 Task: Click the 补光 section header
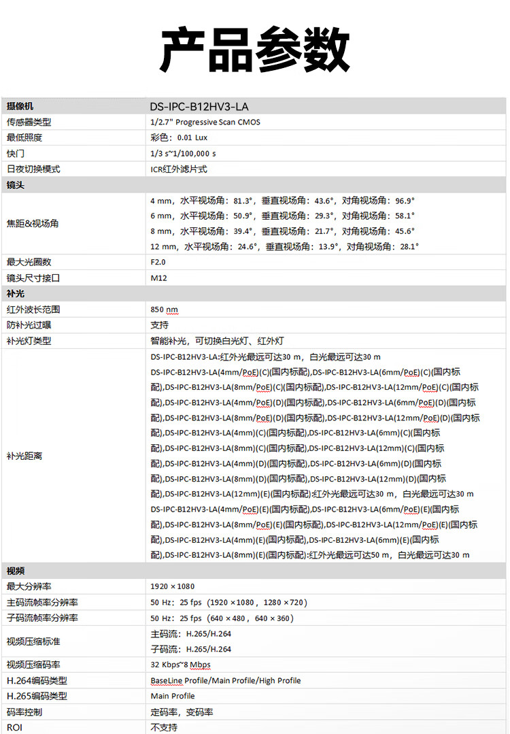16,293
